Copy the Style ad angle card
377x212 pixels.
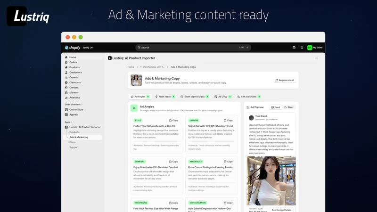pos(173,121)
